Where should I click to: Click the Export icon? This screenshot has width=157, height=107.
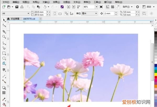pyautogui.click(x=74, y=7)
